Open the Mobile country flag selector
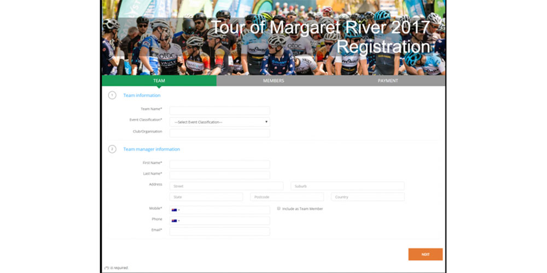547x273 pixels. point(176,210)
